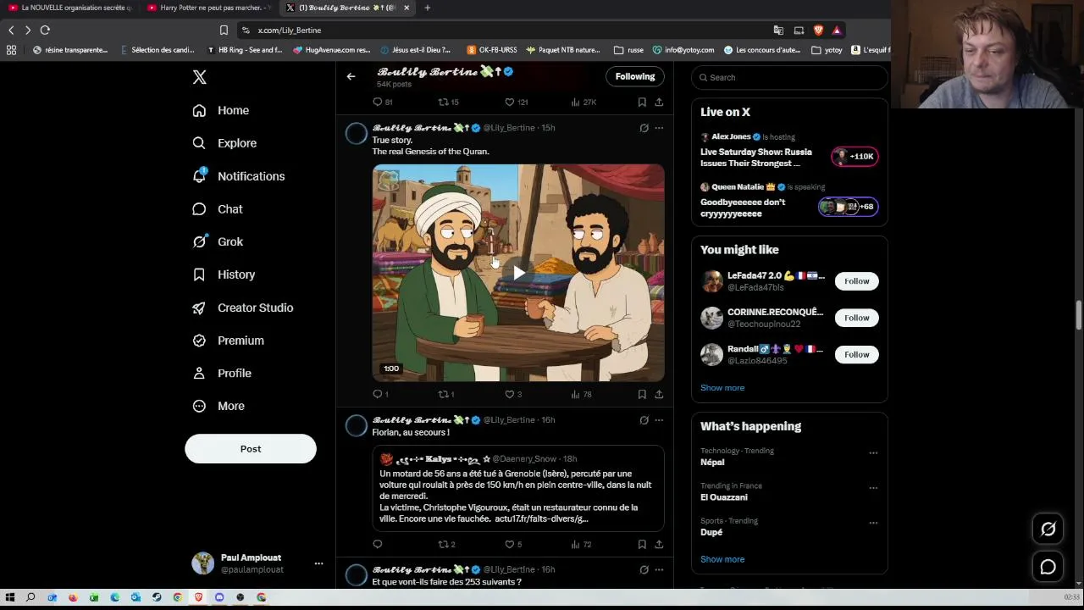This screenshot has width=1084, height=610.
Task: Open the 'OK-FB-URSS' bookmark
Action: (492, 50)
